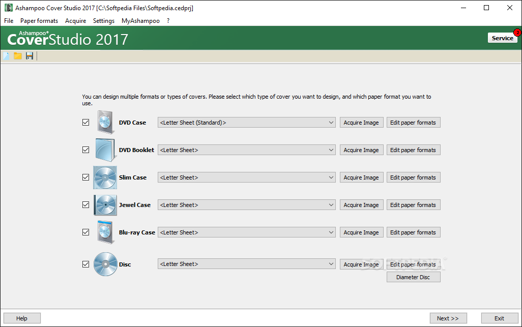Expand the Jewel Case paper format dropdown
This screenshot has height=327, width=522.
click(246, 205)
